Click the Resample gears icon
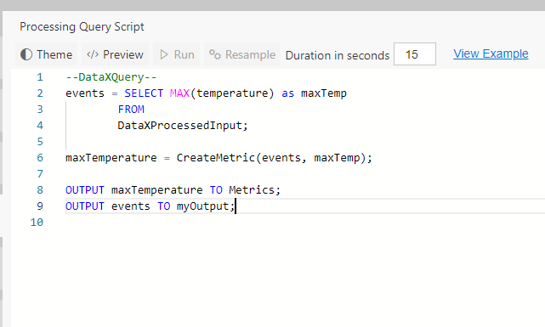Viewport: 545px width, 327px height. [215, 54]
